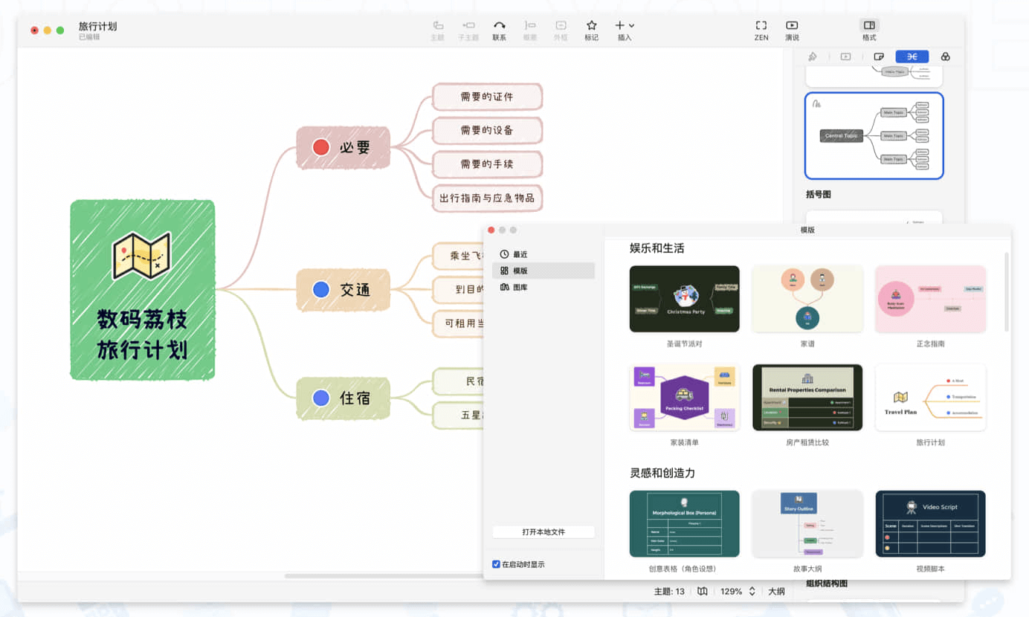The height and width of the screenshot is (617, 1029).
Task: Choose the 圣诞节派对 template thumbnail
Action: pyautogui.click(x=684, y=299)
